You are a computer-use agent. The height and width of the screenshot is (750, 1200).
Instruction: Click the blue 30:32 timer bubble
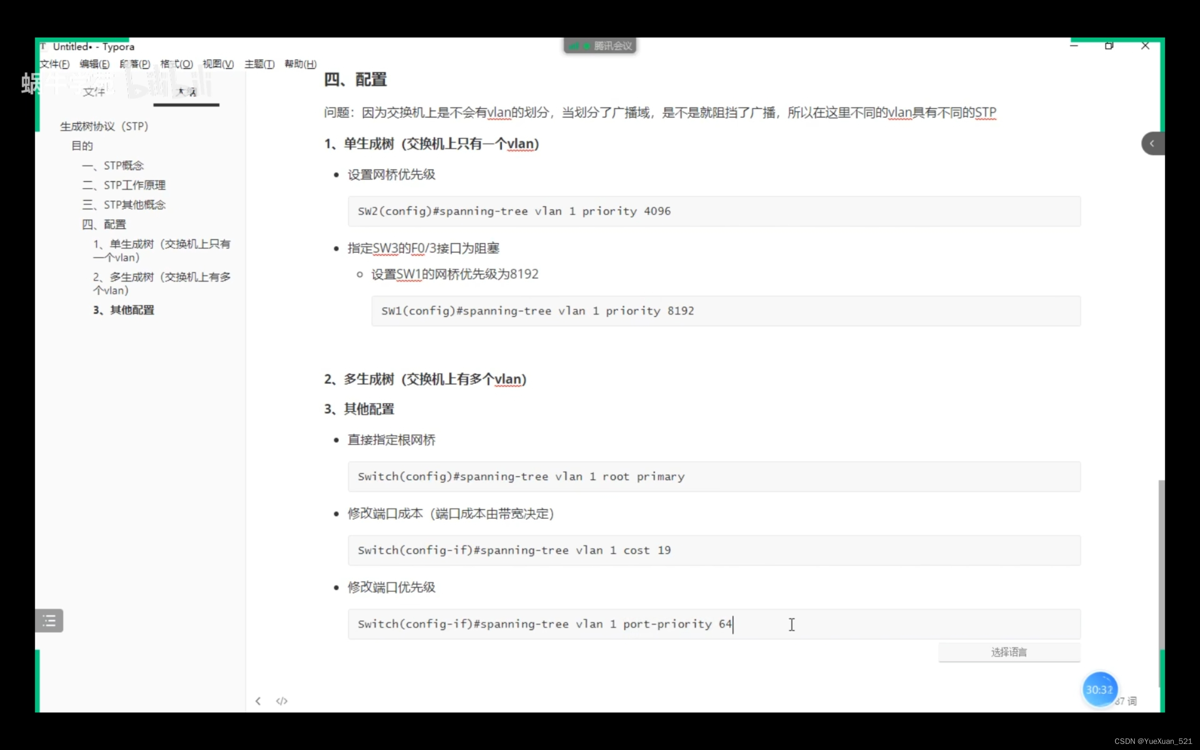point(1099,690)
